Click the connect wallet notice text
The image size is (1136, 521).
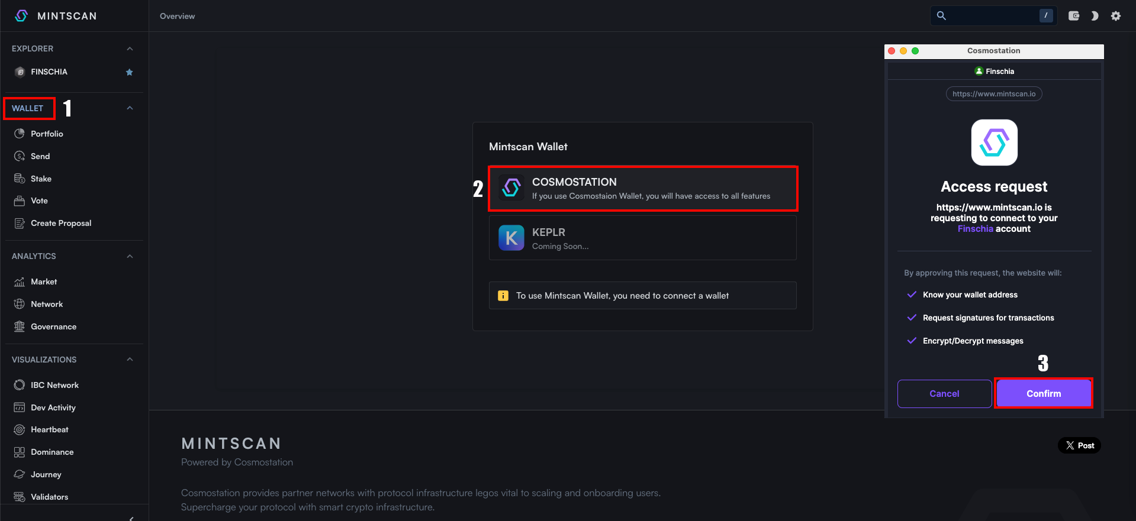tap(622, 296)
